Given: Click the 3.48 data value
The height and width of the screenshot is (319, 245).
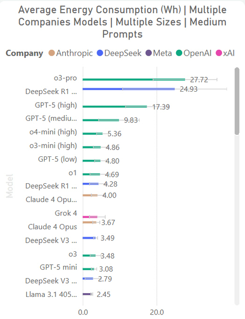Looking at the screenshot, I should (108, 256).
